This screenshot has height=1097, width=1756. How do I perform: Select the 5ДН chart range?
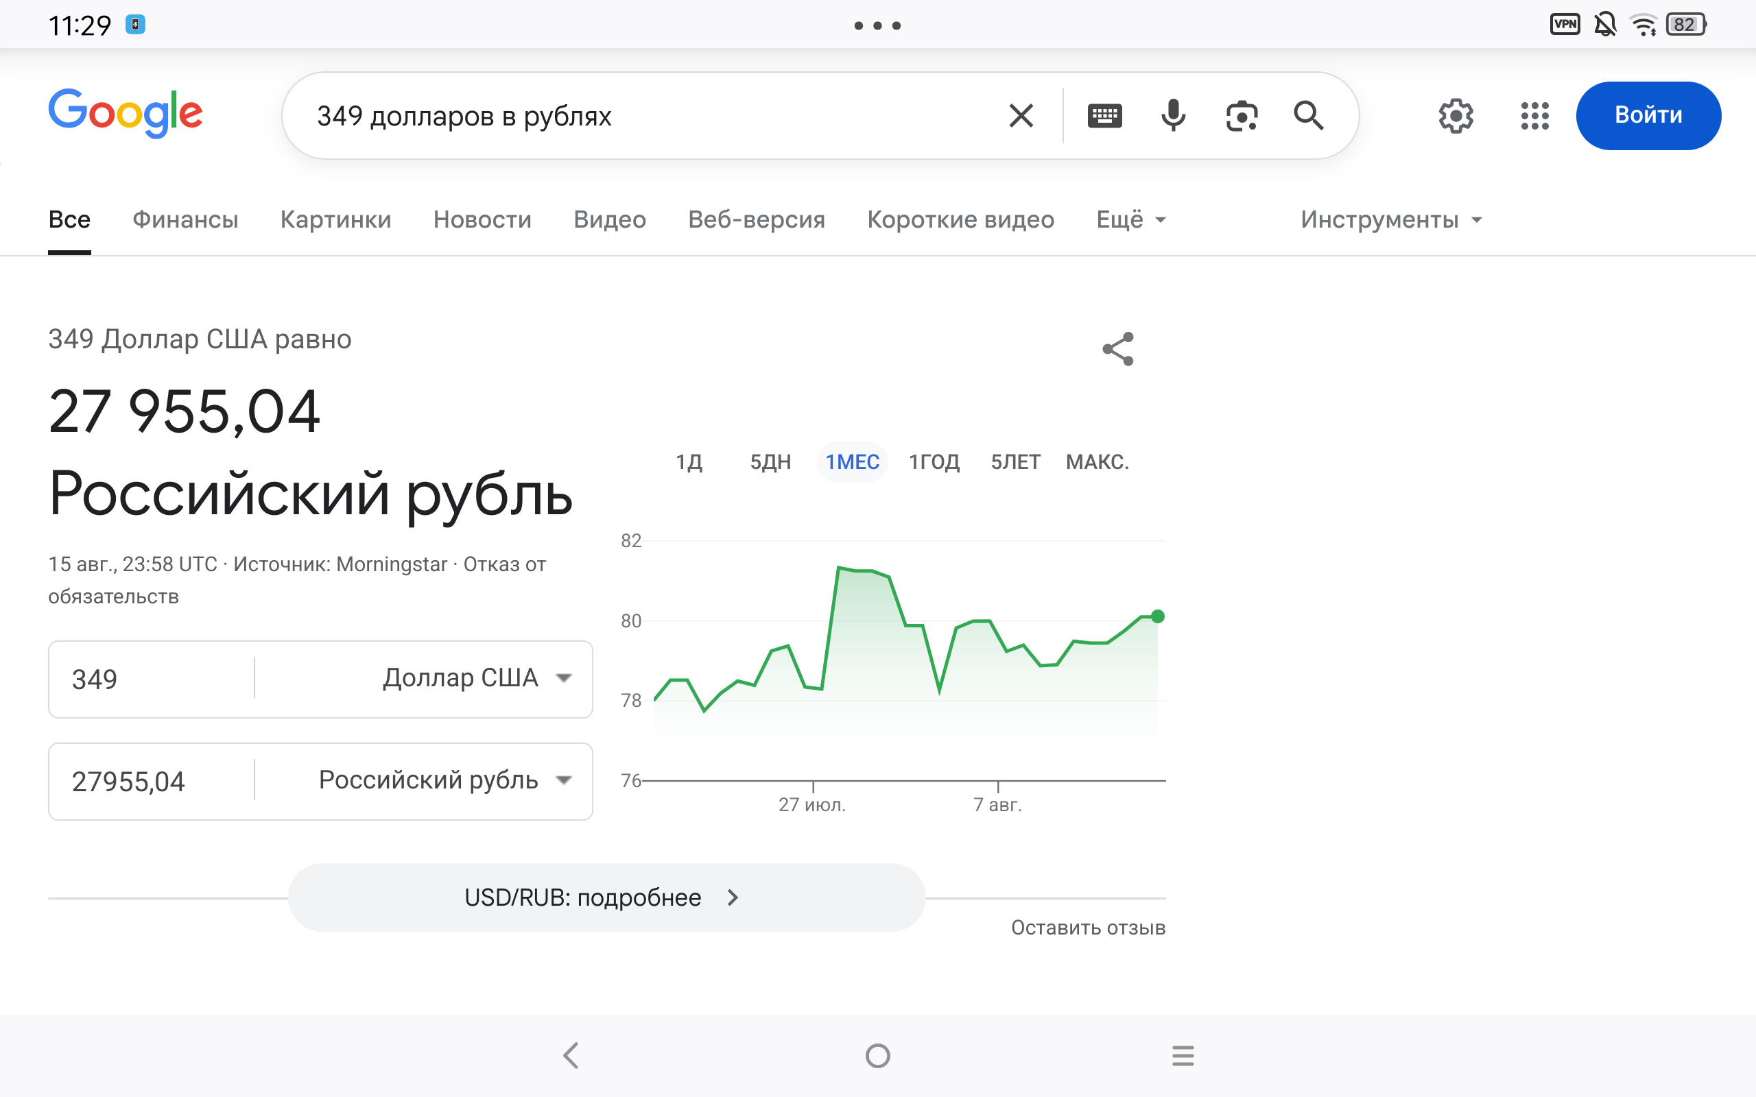click(770, 462)
